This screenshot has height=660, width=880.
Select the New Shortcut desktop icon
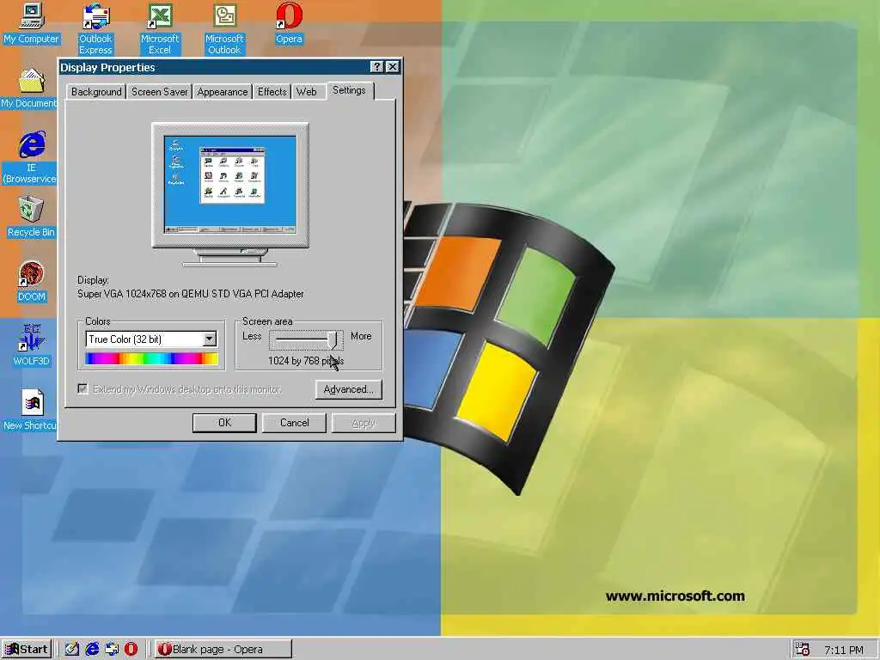30,410
